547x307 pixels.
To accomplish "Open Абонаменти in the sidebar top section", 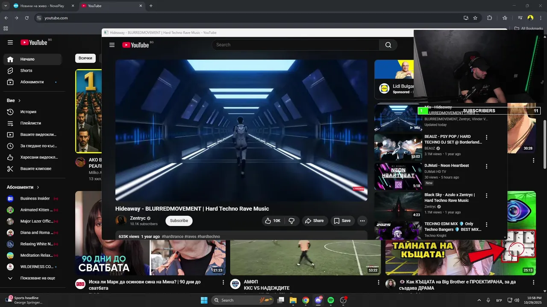I will click(32, 82).
